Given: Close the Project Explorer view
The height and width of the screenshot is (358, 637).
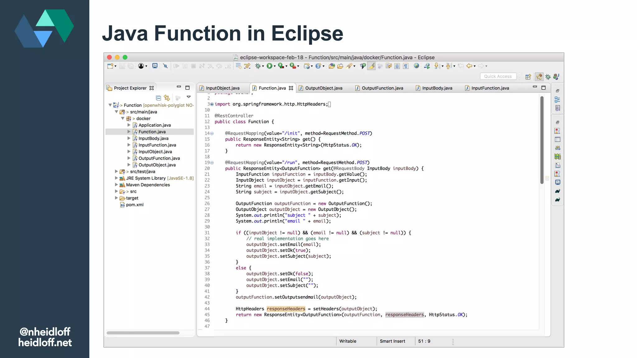Looking at the screenshot, I should pos(151,88).
